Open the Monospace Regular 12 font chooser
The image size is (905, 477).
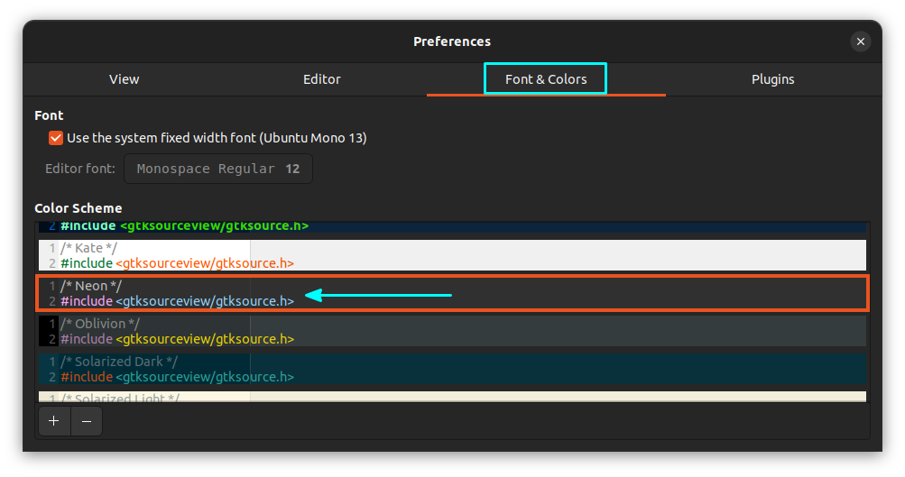[218, 169]
